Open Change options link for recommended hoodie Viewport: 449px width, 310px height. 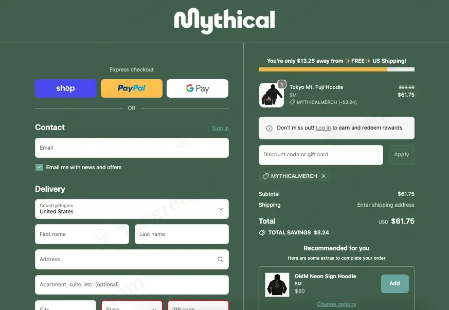336,304
